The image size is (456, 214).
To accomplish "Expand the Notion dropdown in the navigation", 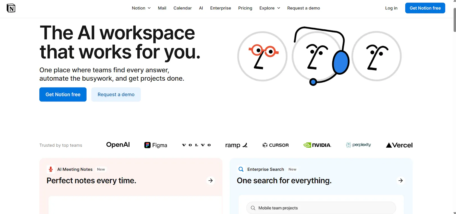I will coord(141,8).
